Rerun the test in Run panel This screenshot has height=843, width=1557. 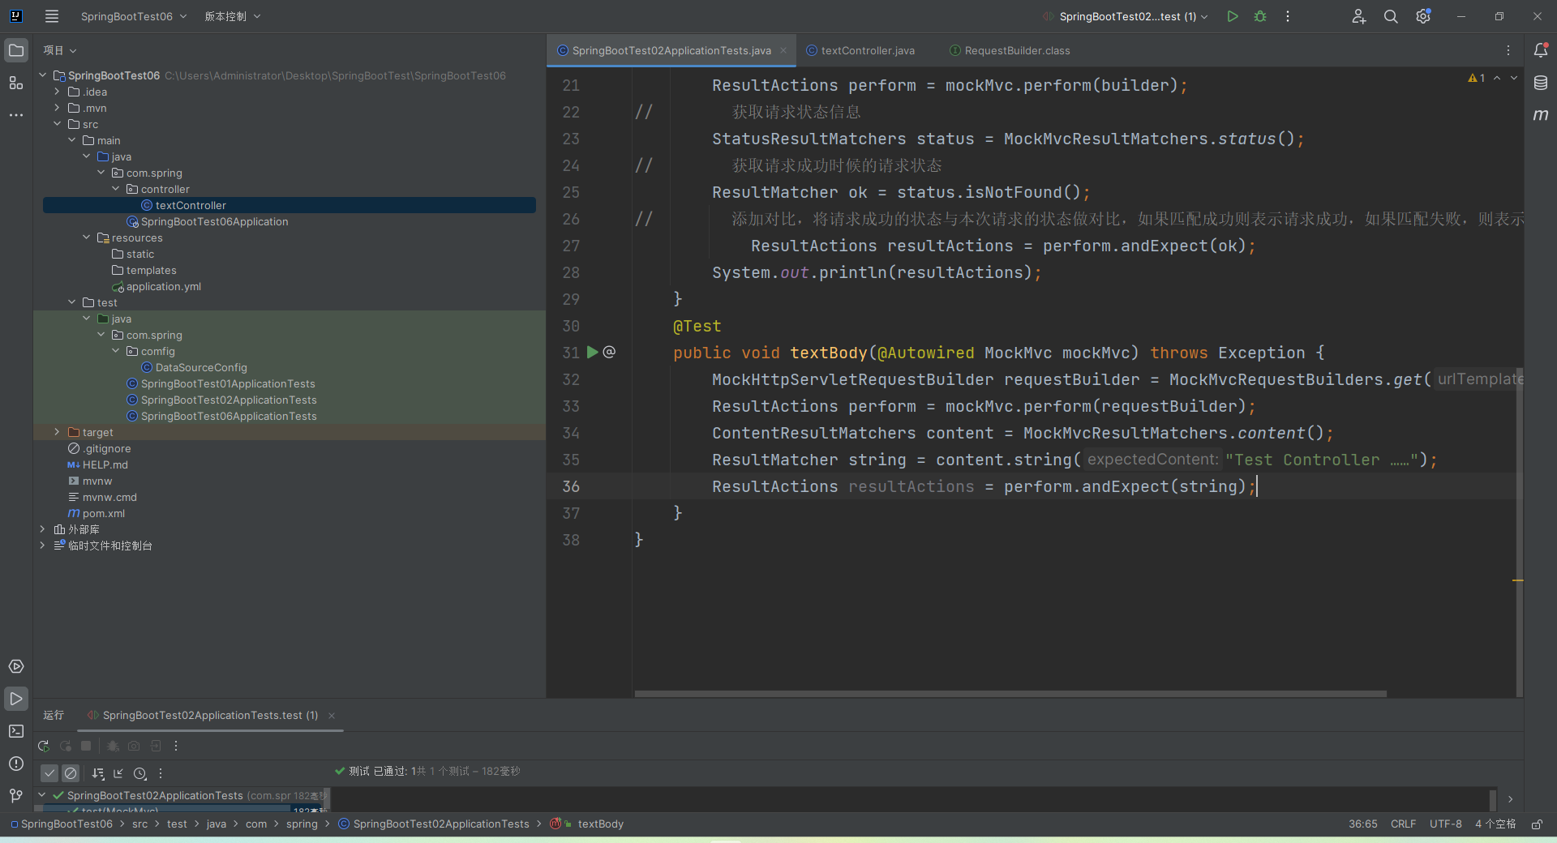[44, 746]
